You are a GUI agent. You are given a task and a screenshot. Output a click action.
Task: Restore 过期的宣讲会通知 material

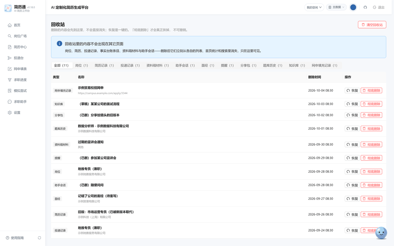tap(352, 145)
